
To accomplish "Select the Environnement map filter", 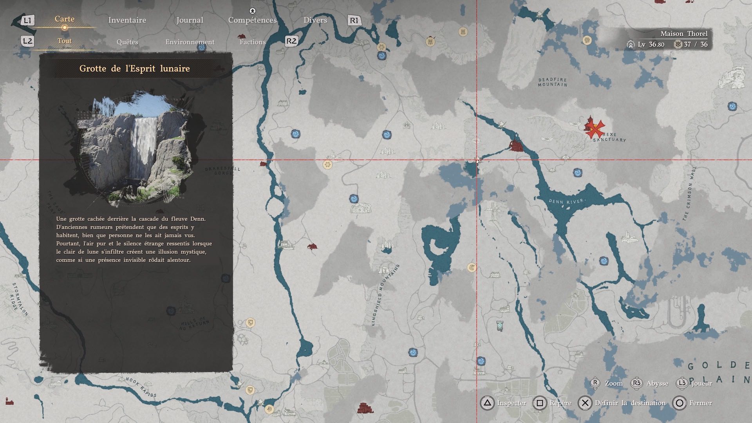I will [190, 42].
